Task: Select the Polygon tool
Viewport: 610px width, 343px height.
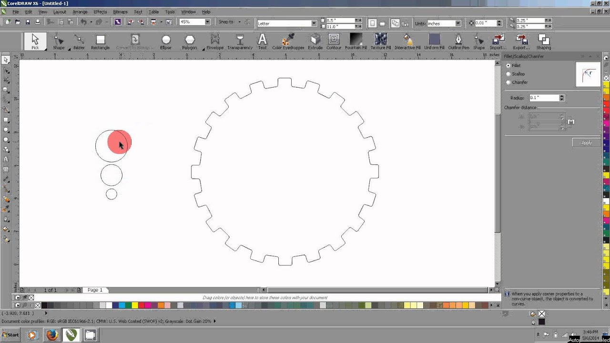Action: point(189,41)
